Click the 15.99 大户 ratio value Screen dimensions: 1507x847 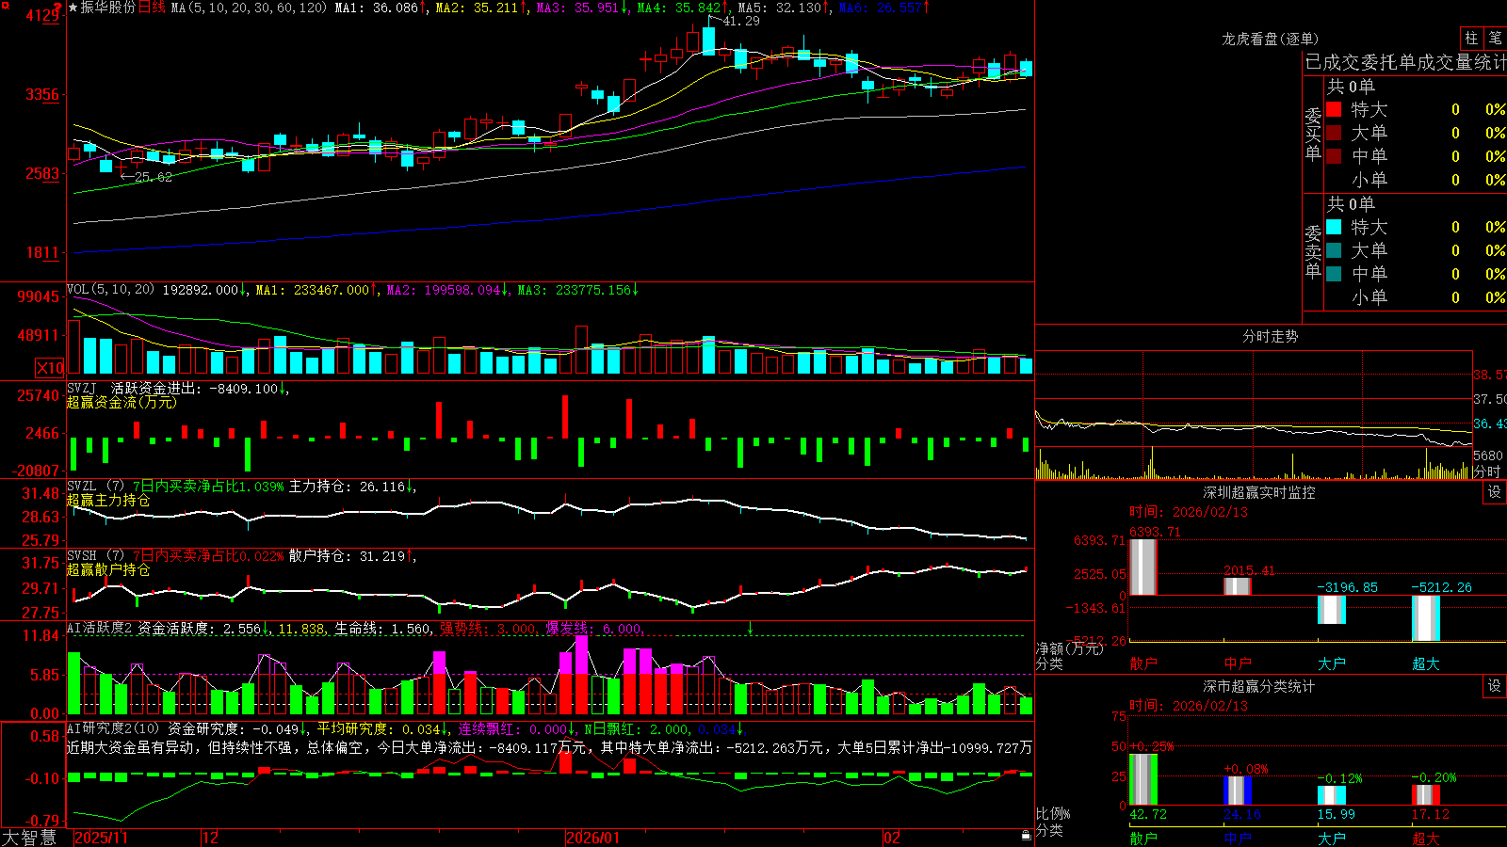[1337, 815]
